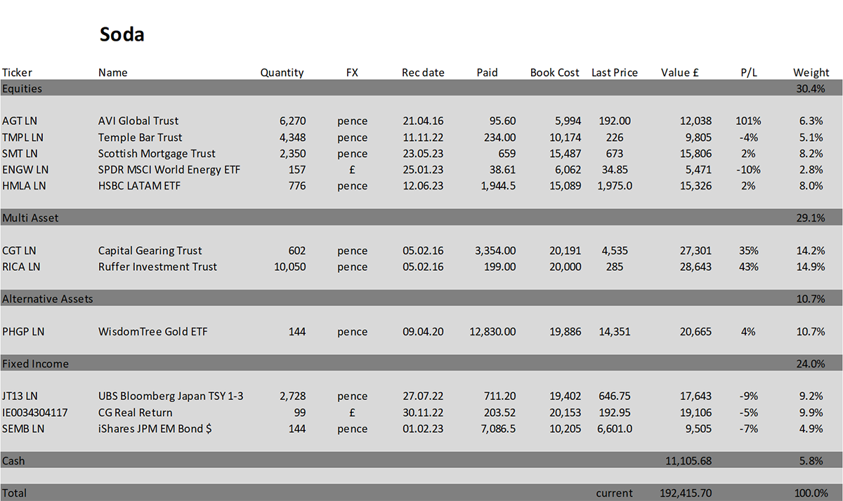Select Ruffer quantity 10,050
Viewport: 843px width, 501px height.
point(289,267)
